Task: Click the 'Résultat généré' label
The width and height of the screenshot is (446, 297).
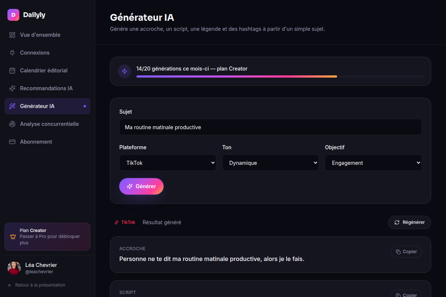Action: (x=162, y=222)
